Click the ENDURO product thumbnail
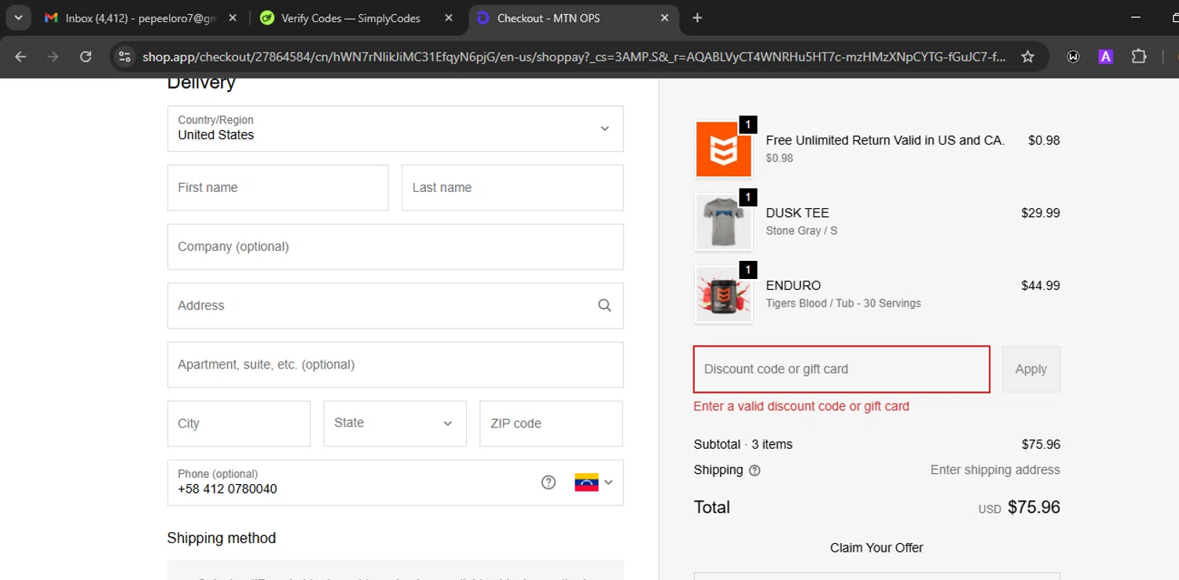1179x580 pixels. tap(723, 295)
